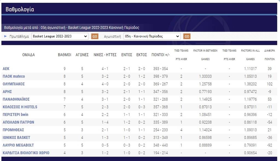The image size is (280, 161).
Task: Select ΚΟΛΟΣΣΟΣ points cell 357 - 368
Action: (x=161, y=107)
